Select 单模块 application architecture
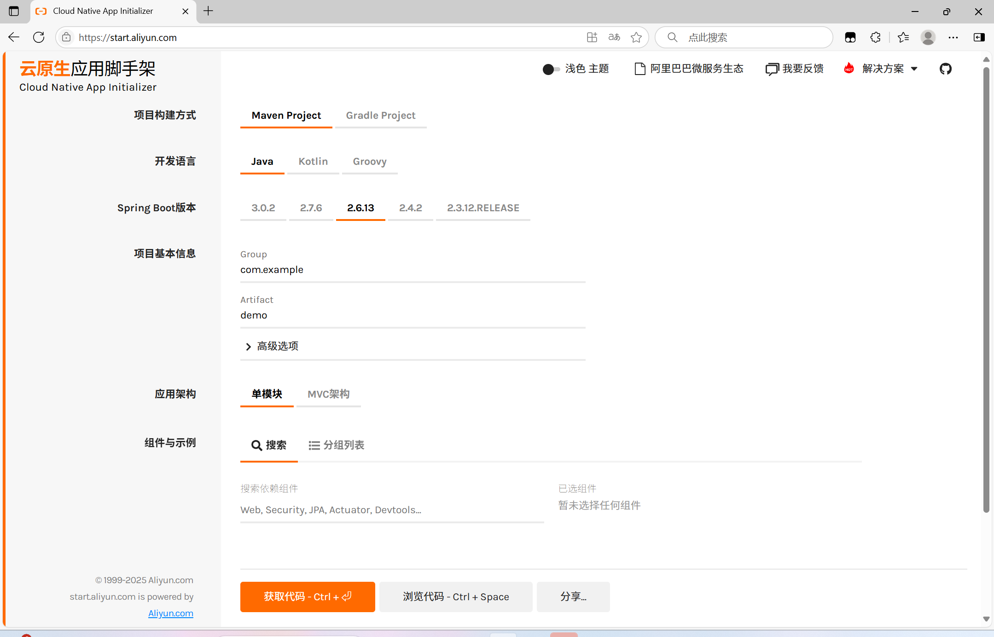 pos(267,394)
